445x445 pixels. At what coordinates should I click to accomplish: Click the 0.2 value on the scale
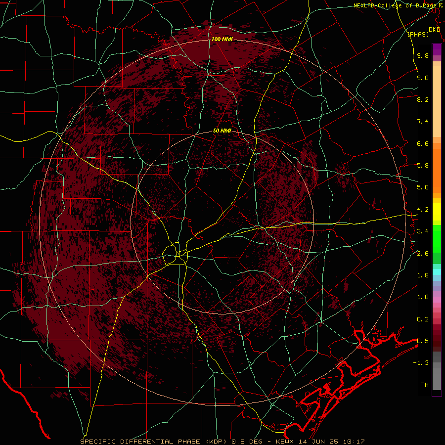[423, 319]
